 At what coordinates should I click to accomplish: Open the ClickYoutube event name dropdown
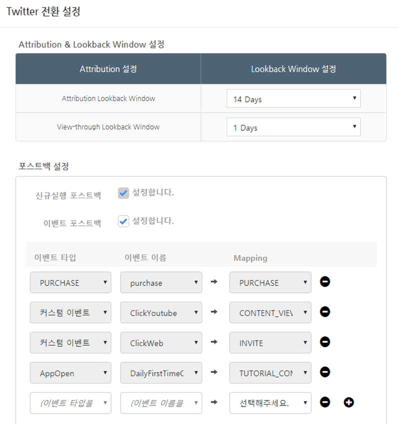[x=161, y=313]
